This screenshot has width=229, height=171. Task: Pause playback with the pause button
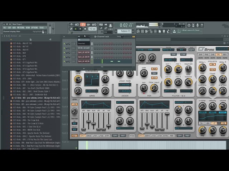point(75,29)
